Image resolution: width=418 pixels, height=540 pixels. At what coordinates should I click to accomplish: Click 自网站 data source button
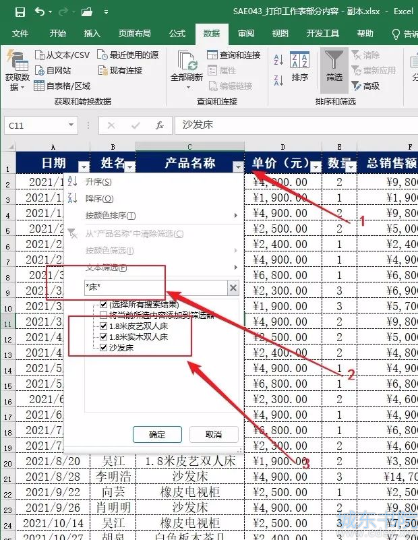click(x=53, y=71)
